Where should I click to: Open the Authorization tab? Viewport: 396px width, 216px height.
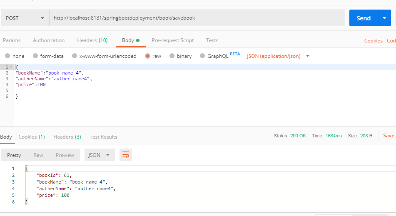click(49, 40)
